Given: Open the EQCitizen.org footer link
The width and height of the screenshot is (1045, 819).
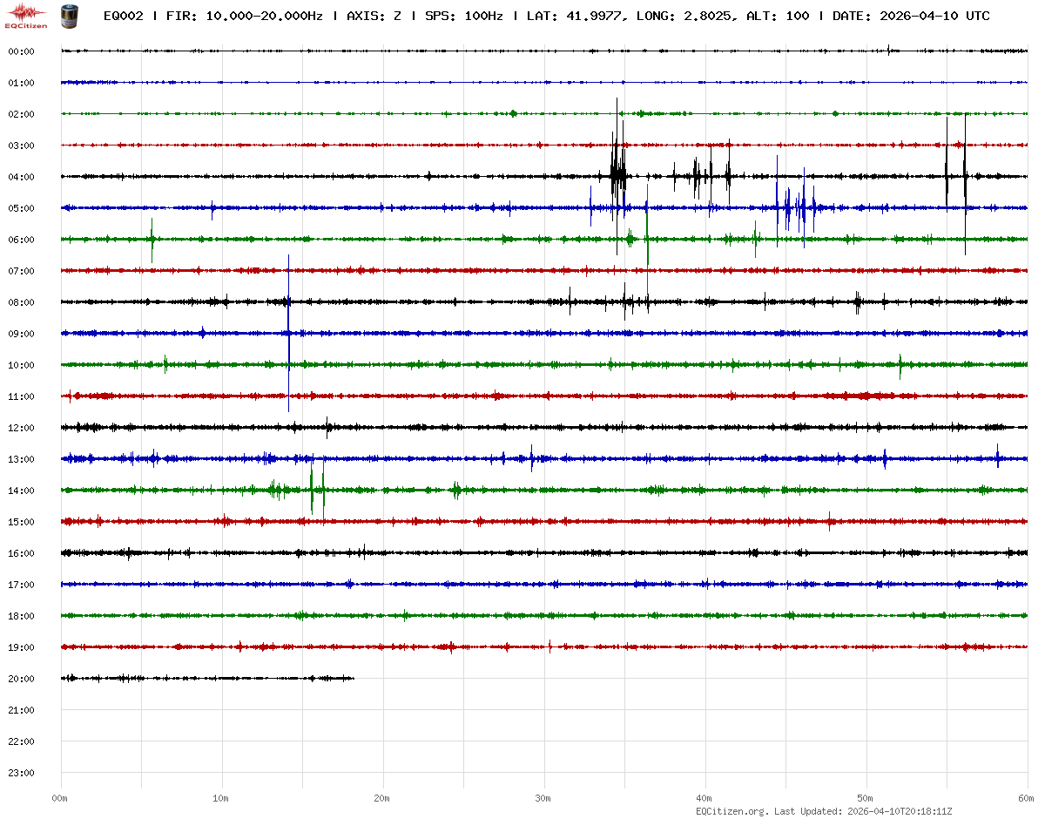Looking at the screenshot, I should click(x=731, y=810).
